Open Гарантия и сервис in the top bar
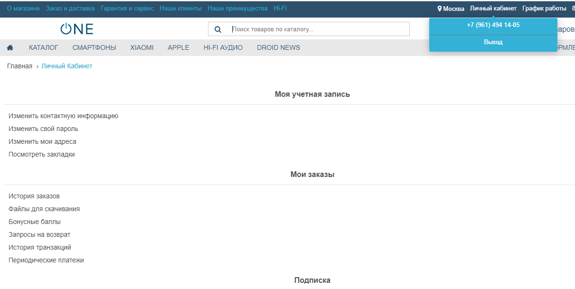Image resolution: width=575 pixels, height=289 pixels. tap(127, 9)
